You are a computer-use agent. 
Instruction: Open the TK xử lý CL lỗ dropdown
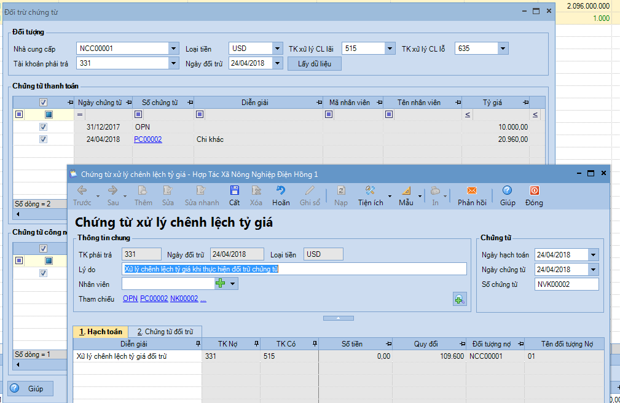(503, 49)
